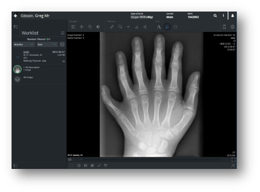Open the series list icon below image

coord(70,159)
